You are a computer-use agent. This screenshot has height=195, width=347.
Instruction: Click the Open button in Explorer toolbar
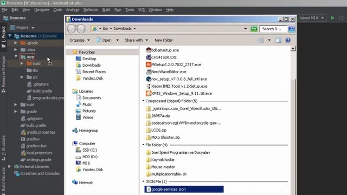[x=104, y=40]
